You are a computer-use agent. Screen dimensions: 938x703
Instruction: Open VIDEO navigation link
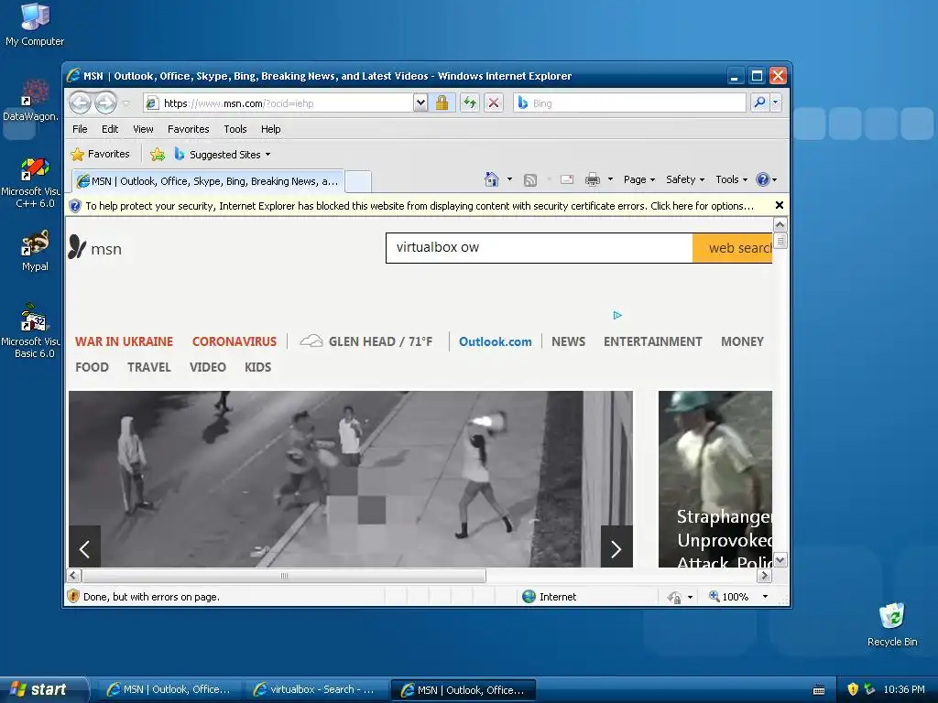[208, 367]
